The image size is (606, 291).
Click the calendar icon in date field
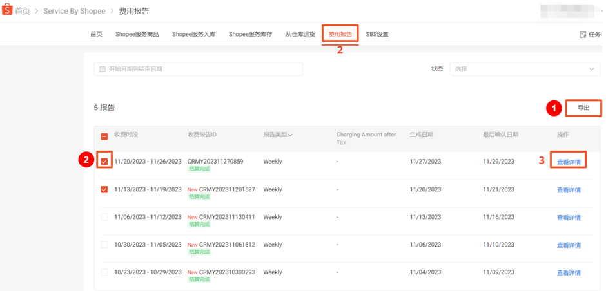[103, 69]
